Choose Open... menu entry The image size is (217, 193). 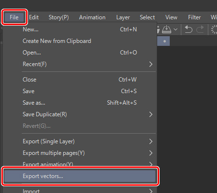click(80, 53)
